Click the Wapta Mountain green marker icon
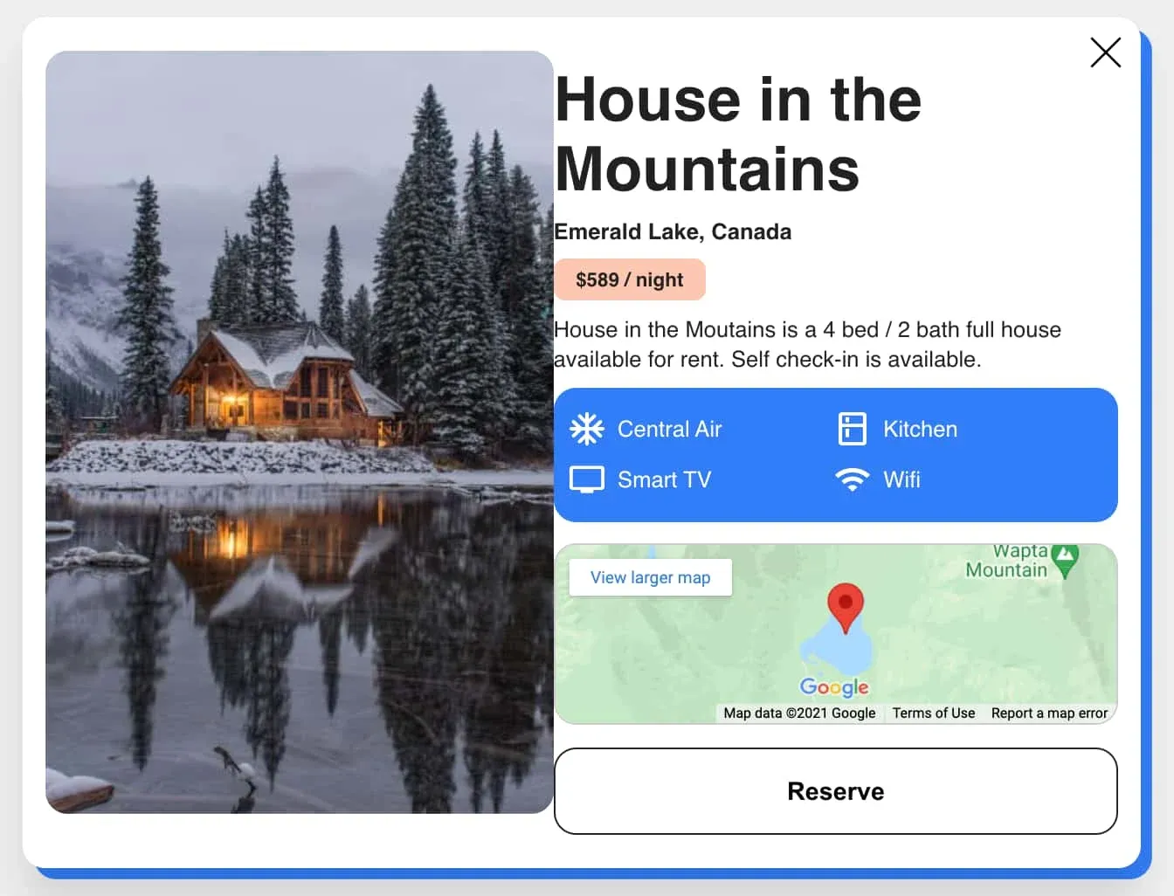1174x896 pixels. click(1065, 561)
